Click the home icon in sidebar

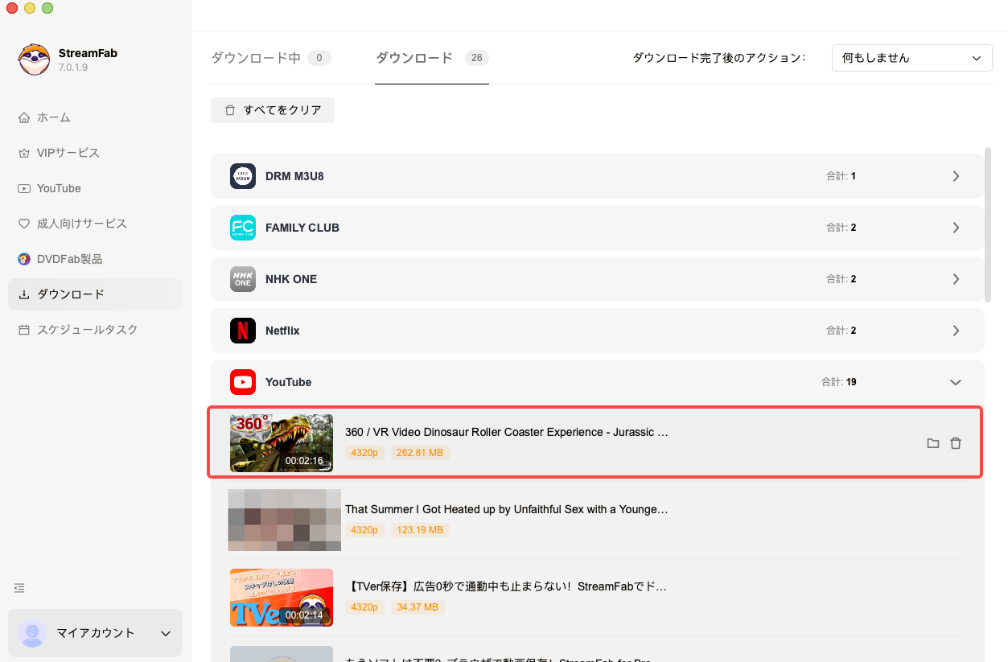coord(24,117)
